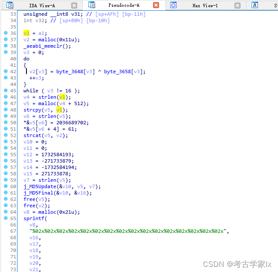Viewport: 278px width, 272px height.
Task: Click the Pseudocode-A tab icon
Action: point(92,5)
